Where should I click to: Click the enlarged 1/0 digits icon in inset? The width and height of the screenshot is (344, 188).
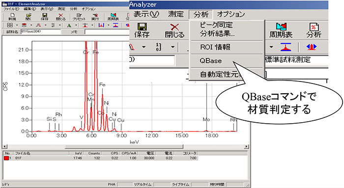(158, 47)
